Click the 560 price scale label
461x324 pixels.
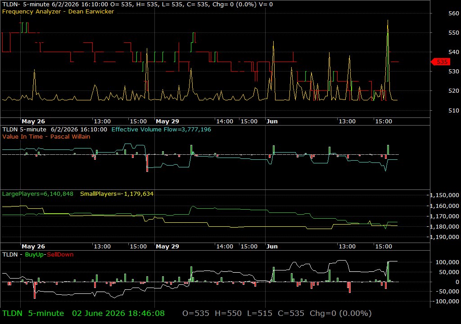click(454, 13)
